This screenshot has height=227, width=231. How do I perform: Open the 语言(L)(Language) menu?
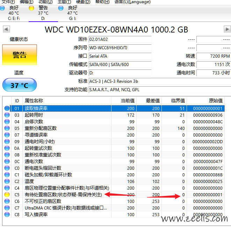[132, 2]
